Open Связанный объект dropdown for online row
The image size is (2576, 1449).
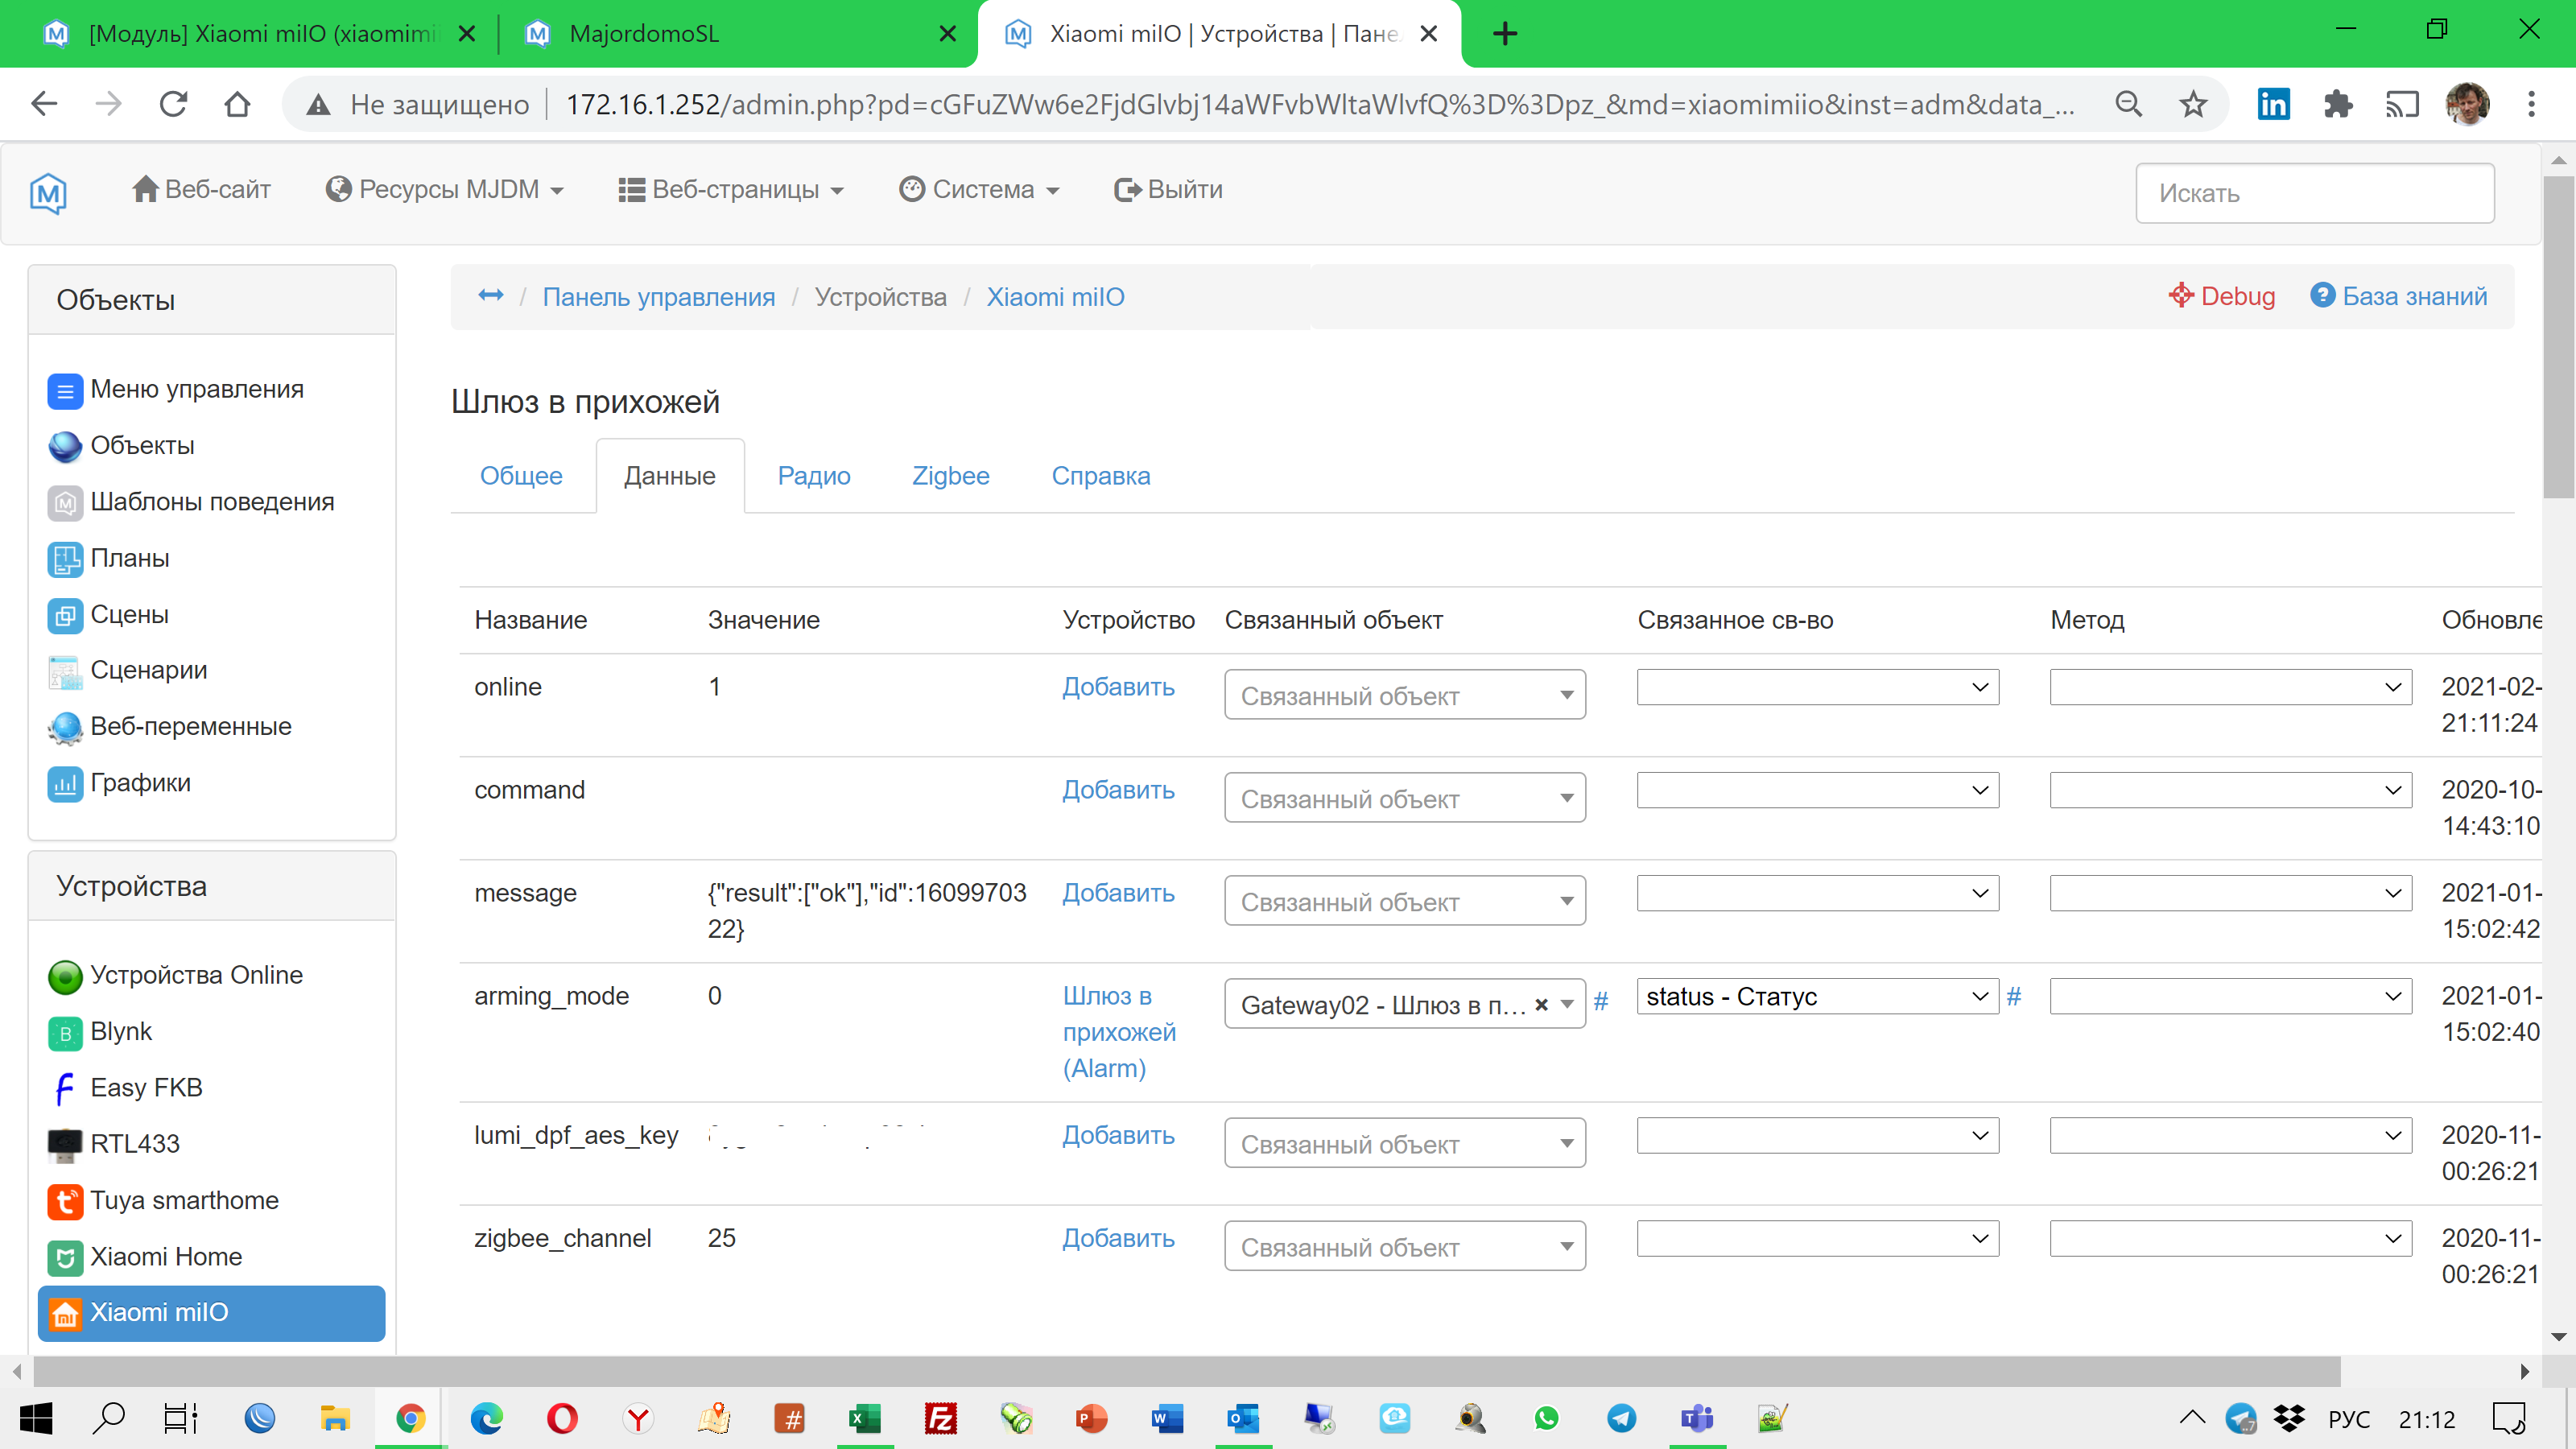click(x=1404, y=694)
